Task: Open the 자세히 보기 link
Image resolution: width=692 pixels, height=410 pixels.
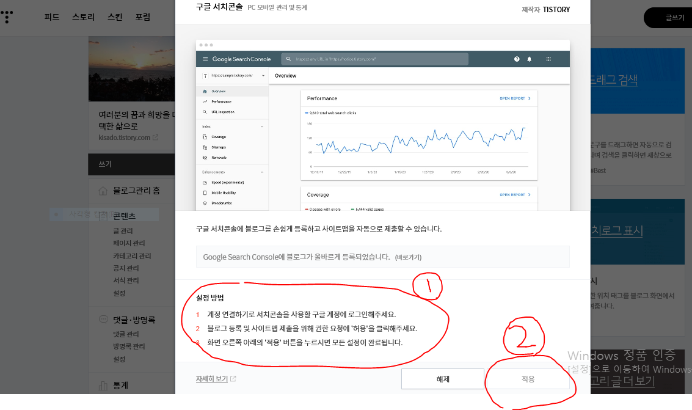Action: point(212,379)
